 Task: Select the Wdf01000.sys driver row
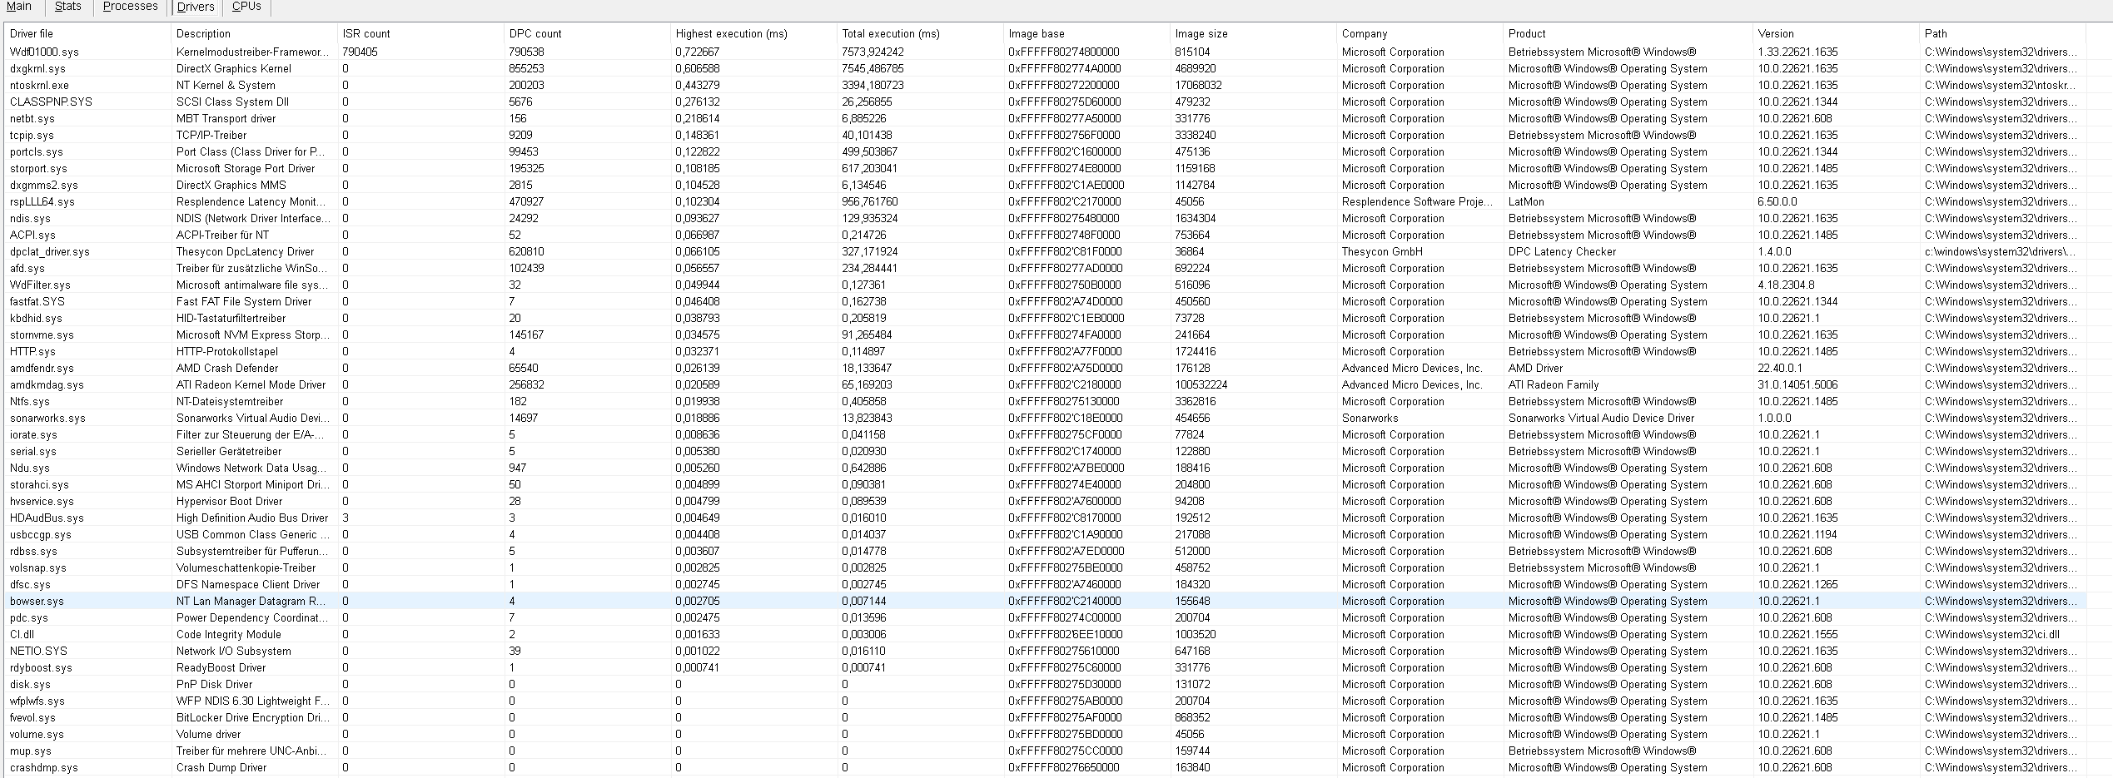coord(1044,52)
